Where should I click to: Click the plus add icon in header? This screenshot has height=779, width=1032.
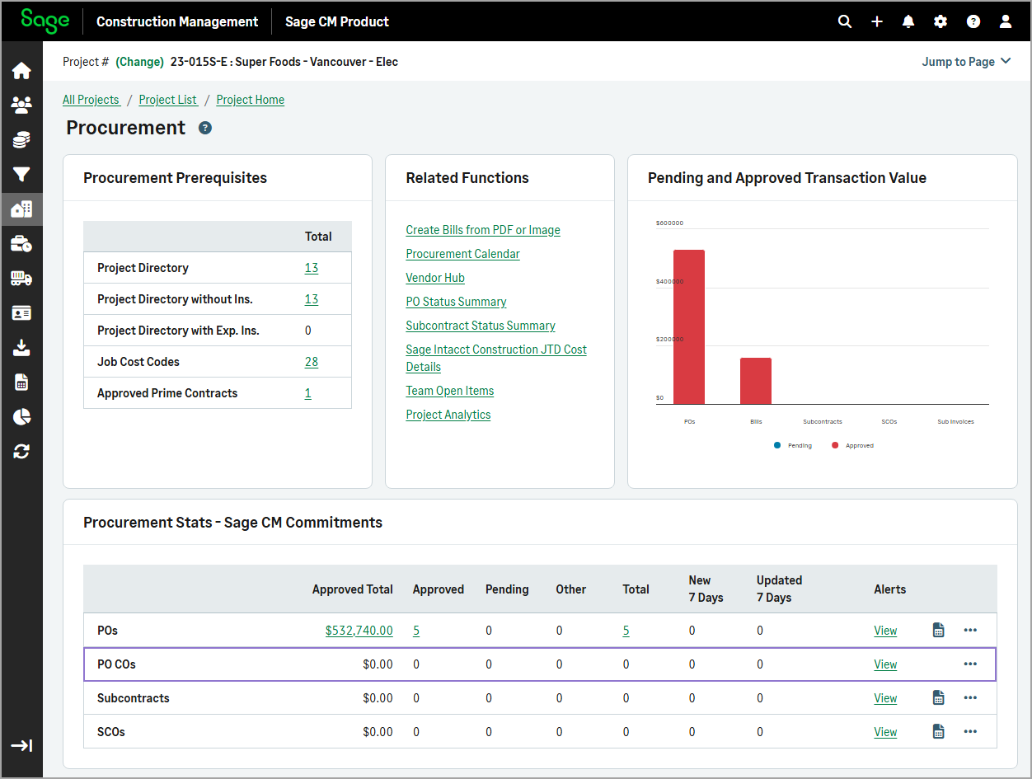point(877,21)
